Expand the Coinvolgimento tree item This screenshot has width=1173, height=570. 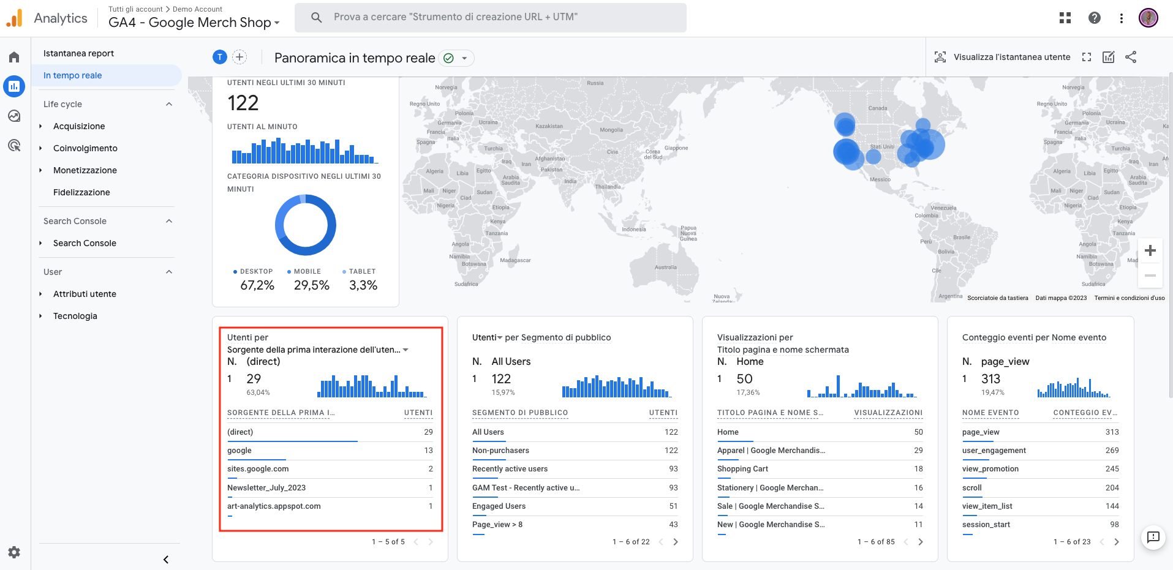click(x=41, y=148)
